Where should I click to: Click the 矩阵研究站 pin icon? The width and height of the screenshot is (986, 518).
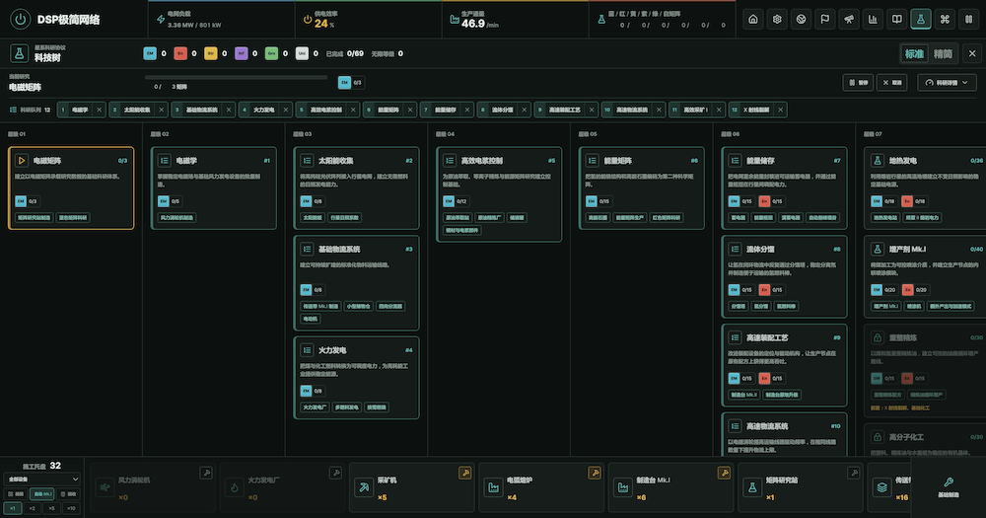853,473
